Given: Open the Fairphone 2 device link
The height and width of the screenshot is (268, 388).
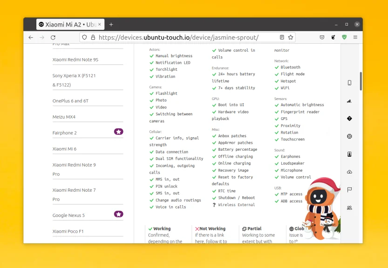Looking at the screenshot, I should (65, 133).
